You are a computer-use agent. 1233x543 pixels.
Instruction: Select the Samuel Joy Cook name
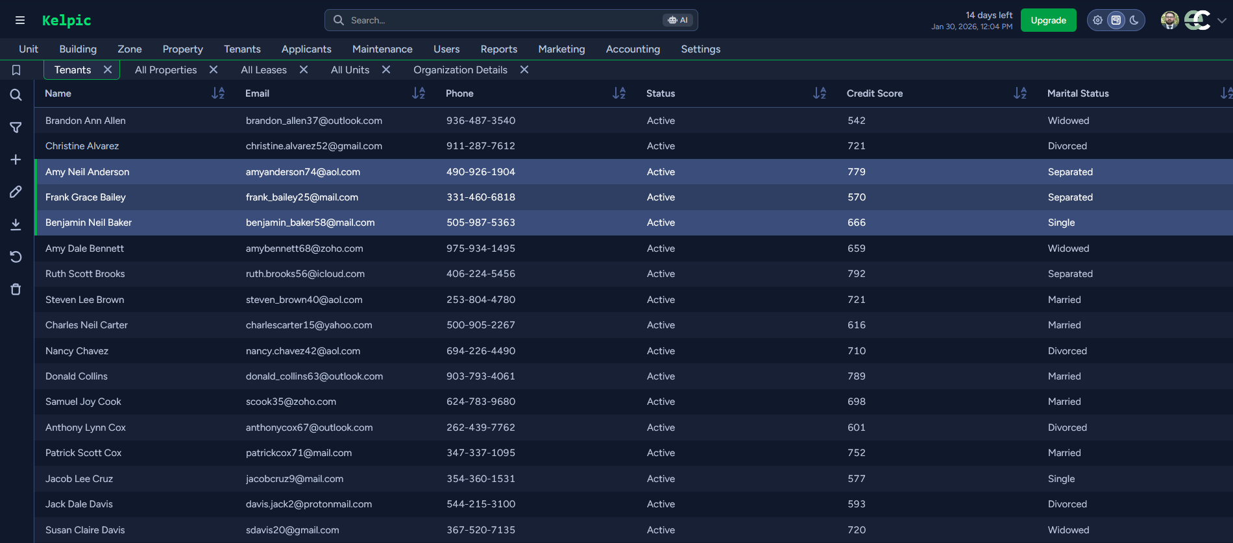tap(83, 402)
